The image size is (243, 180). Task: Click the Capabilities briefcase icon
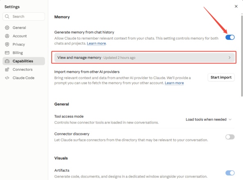pos(7,61)
